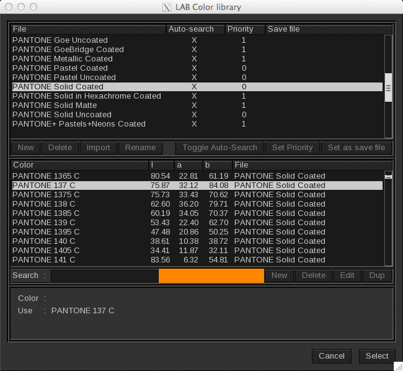Click Set Priority button
The height and width of the screenshot is (371, 403).
point(292,148)
